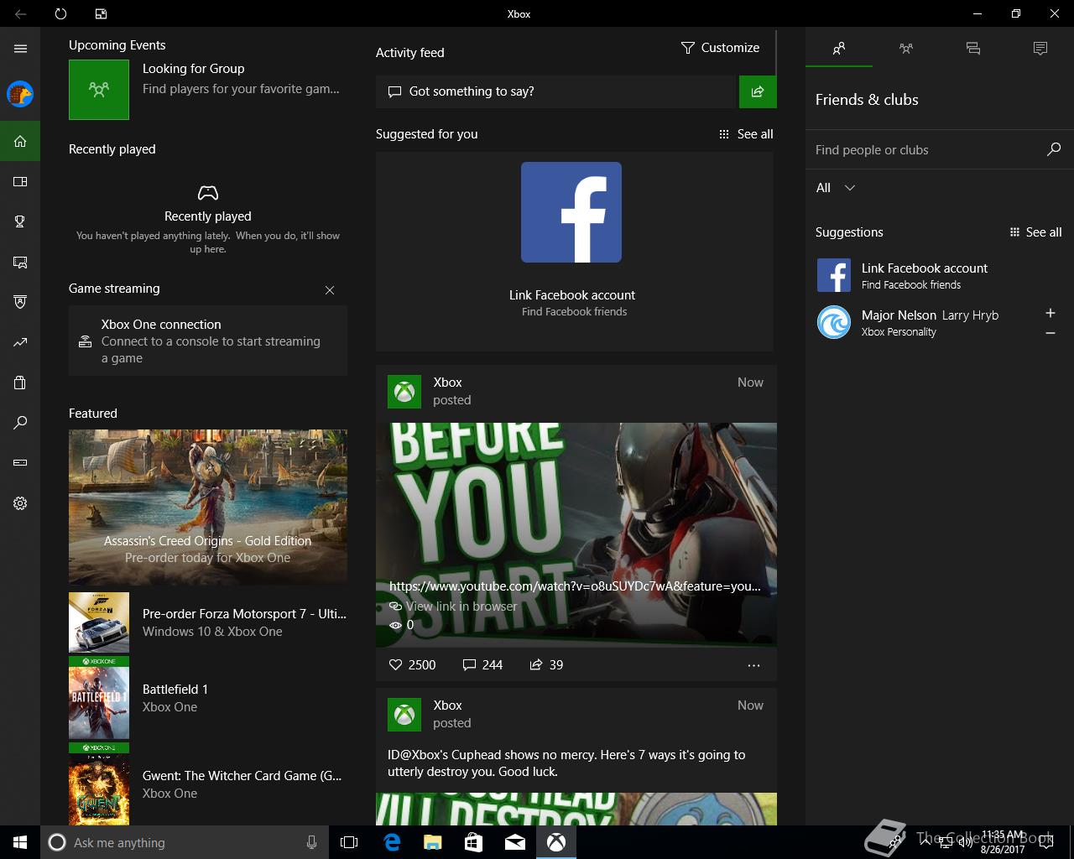The width and height of the screenshot is (1074, 859).
Task: Open Mail from the taskbar
Action: coord(515,842)
